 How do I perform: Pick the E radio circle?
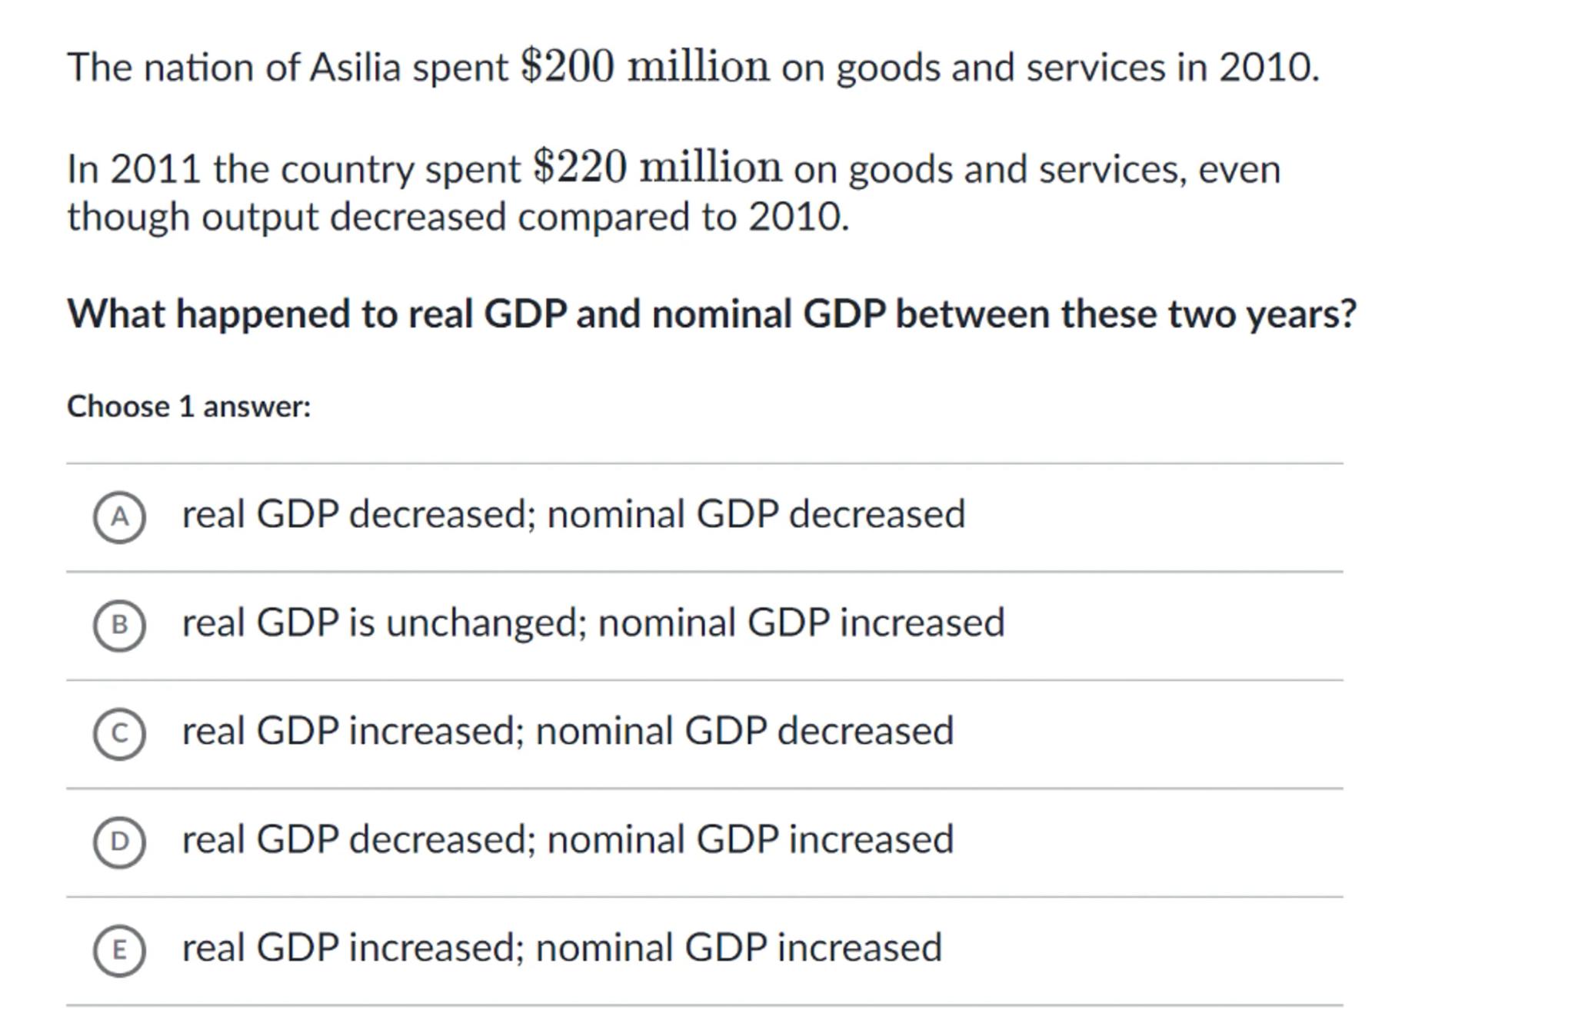pyautogui.click(x=119, y=951)
